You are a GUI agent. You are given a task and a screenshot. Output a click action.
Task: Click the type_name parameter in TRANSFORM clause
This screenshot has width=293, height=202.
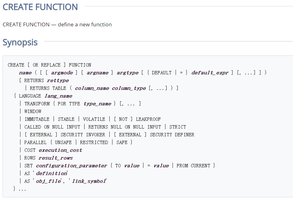pyautogui.click(x=97, y=104)
